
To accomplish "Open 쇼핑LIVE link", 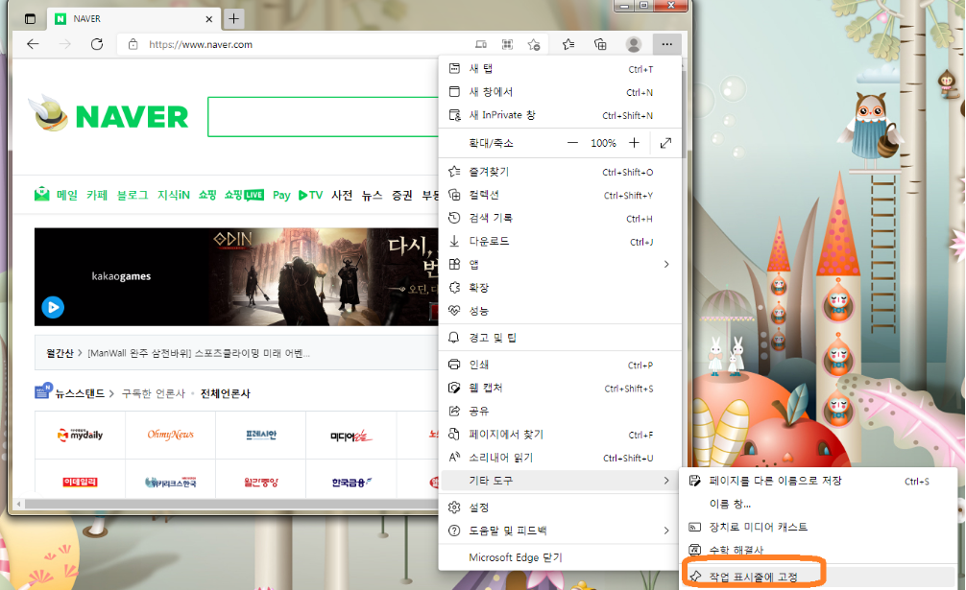I will point(244,195).
